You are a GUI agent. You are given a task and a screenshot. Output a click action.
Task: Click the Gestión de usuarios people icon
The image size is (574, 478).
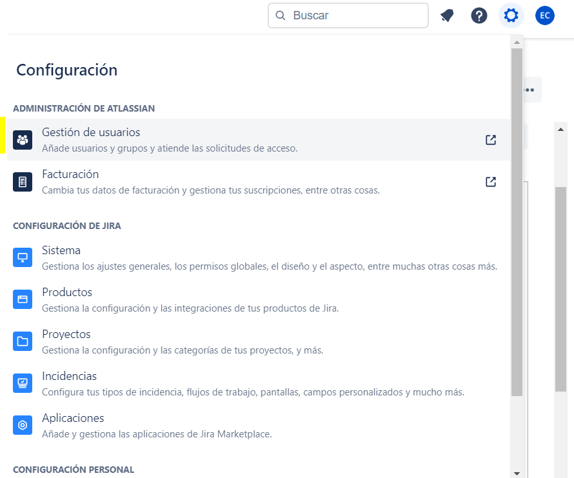23,140
